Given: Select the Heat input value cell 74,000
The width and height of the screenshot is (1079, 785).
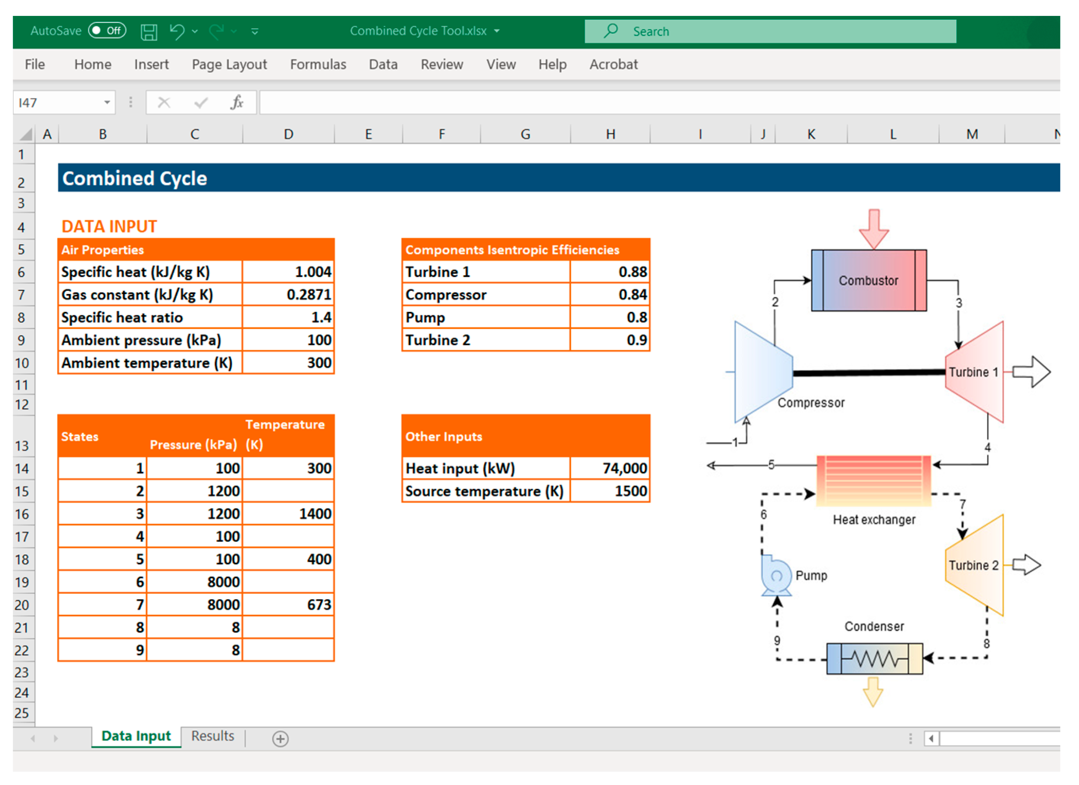Looking at the screenshot, I should point(610,469).
